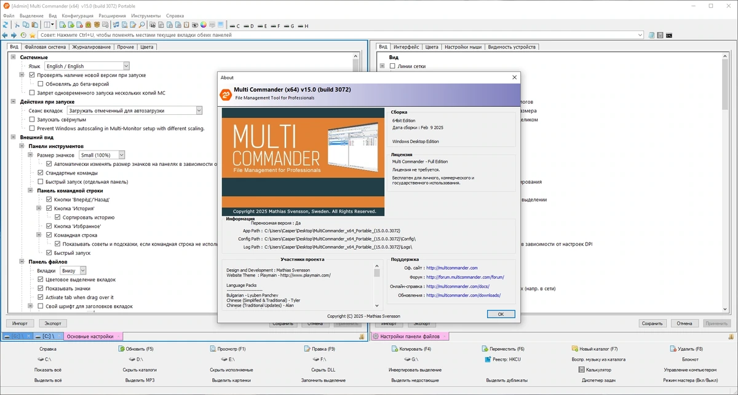The width and height of the screenshot is (738, 395).
Task: Click the Paste clipboard toolbar icon
Action: [x=34, y=25]
